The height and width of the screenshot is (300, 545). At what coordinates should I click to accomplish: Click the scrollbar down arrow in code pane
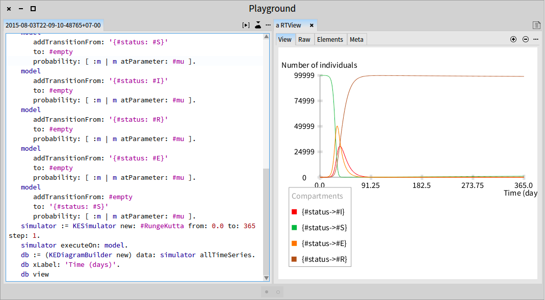pos(266,278)
